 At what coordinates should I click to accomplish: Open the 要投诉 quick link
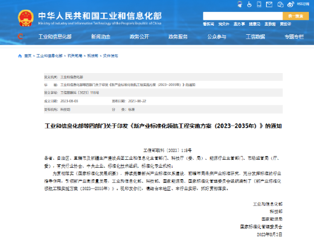coord(285,24)
